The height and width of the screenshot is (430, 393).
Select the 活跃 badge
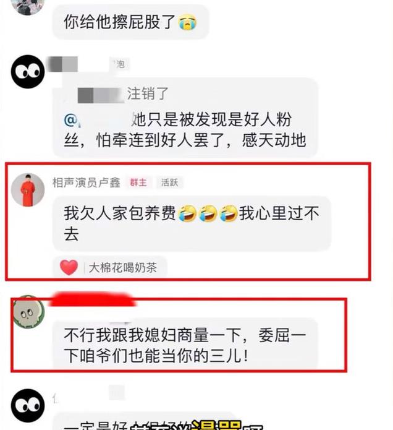pos(169,183)
